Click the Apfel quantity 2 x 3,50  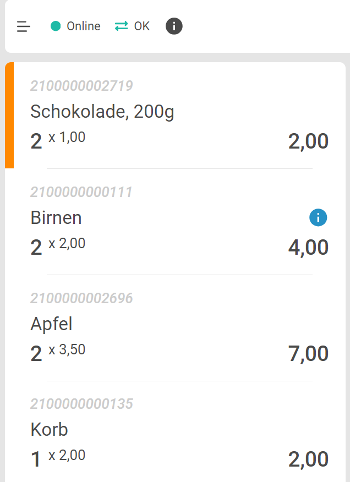click(x=58, y=352)
